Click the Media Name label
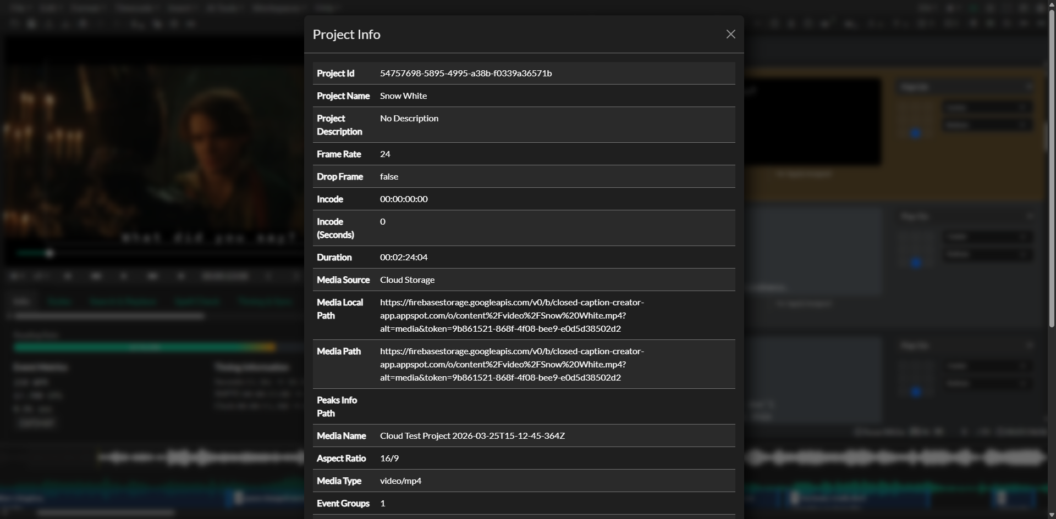 (x=341, y=436)
